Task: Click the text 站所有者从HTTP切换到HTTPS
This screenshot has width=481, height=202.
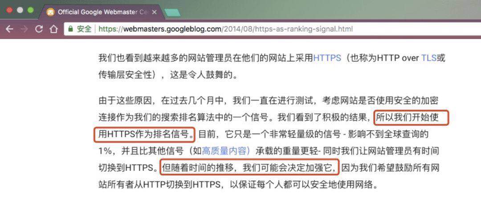Action: pyautogui.click(x=159, y=185)
